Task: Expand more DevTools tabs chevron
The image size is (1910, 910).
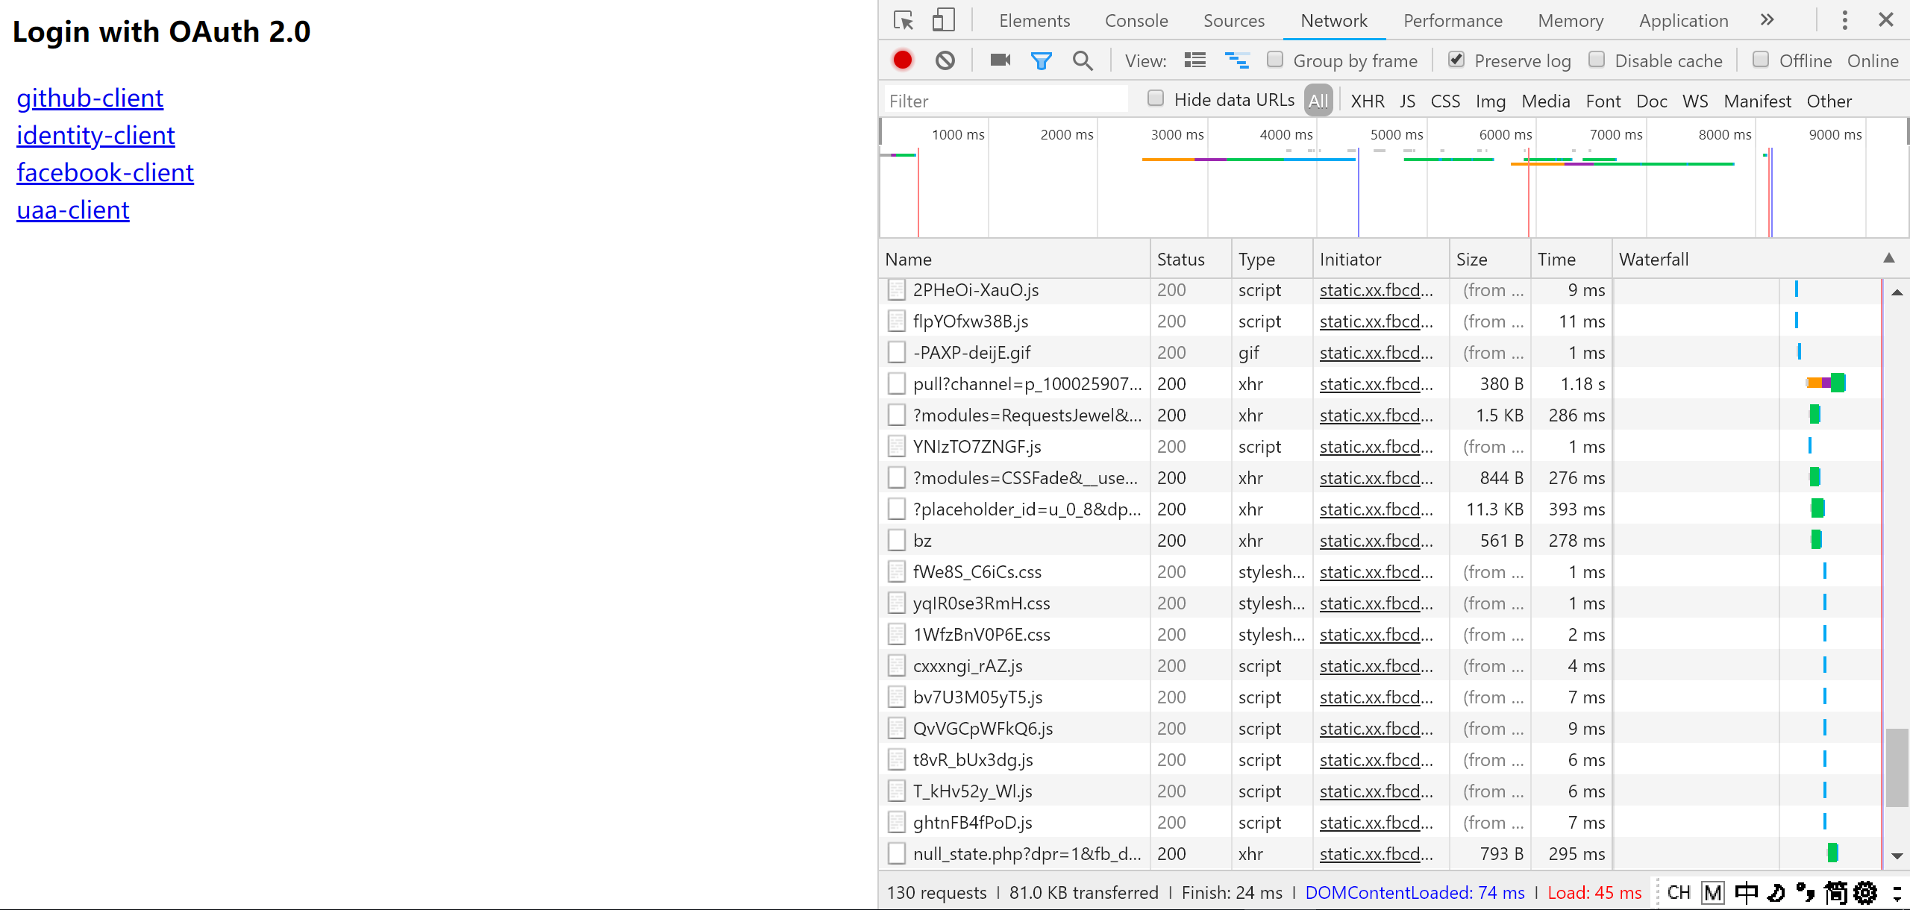Action: pos(1767,20)
